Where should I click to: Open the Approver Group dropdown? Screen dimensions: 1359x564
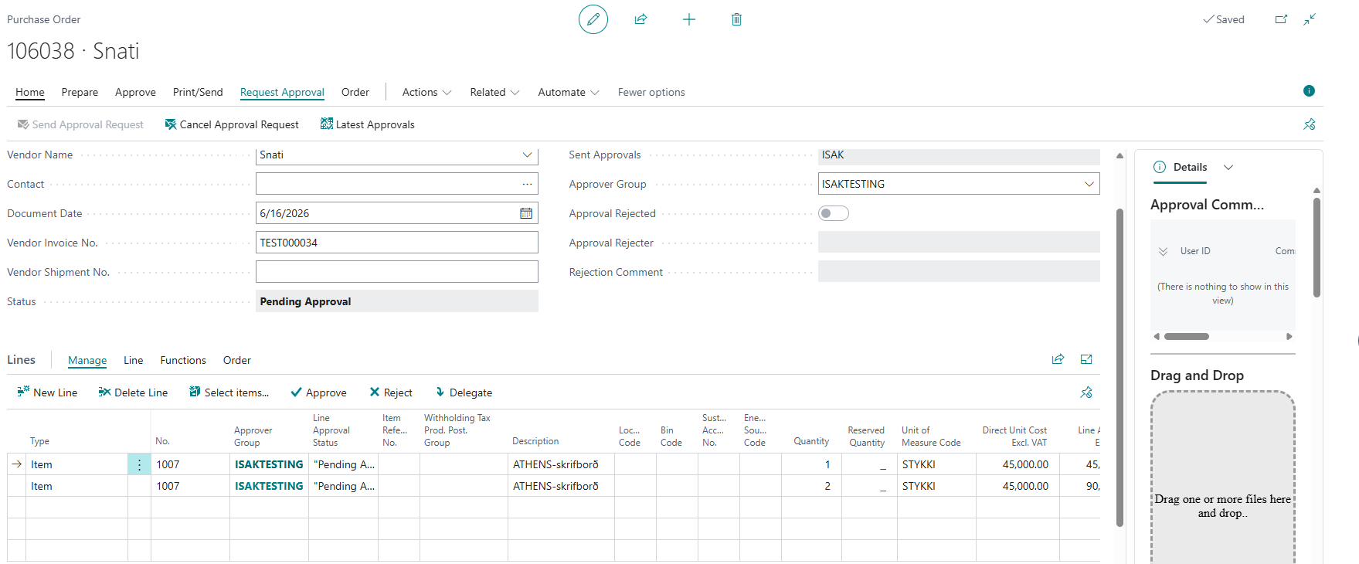(1089, 184)
